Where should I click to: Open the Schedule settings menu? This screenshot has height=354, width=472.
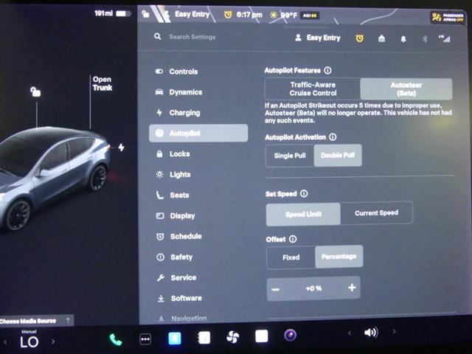pos(198,236)
